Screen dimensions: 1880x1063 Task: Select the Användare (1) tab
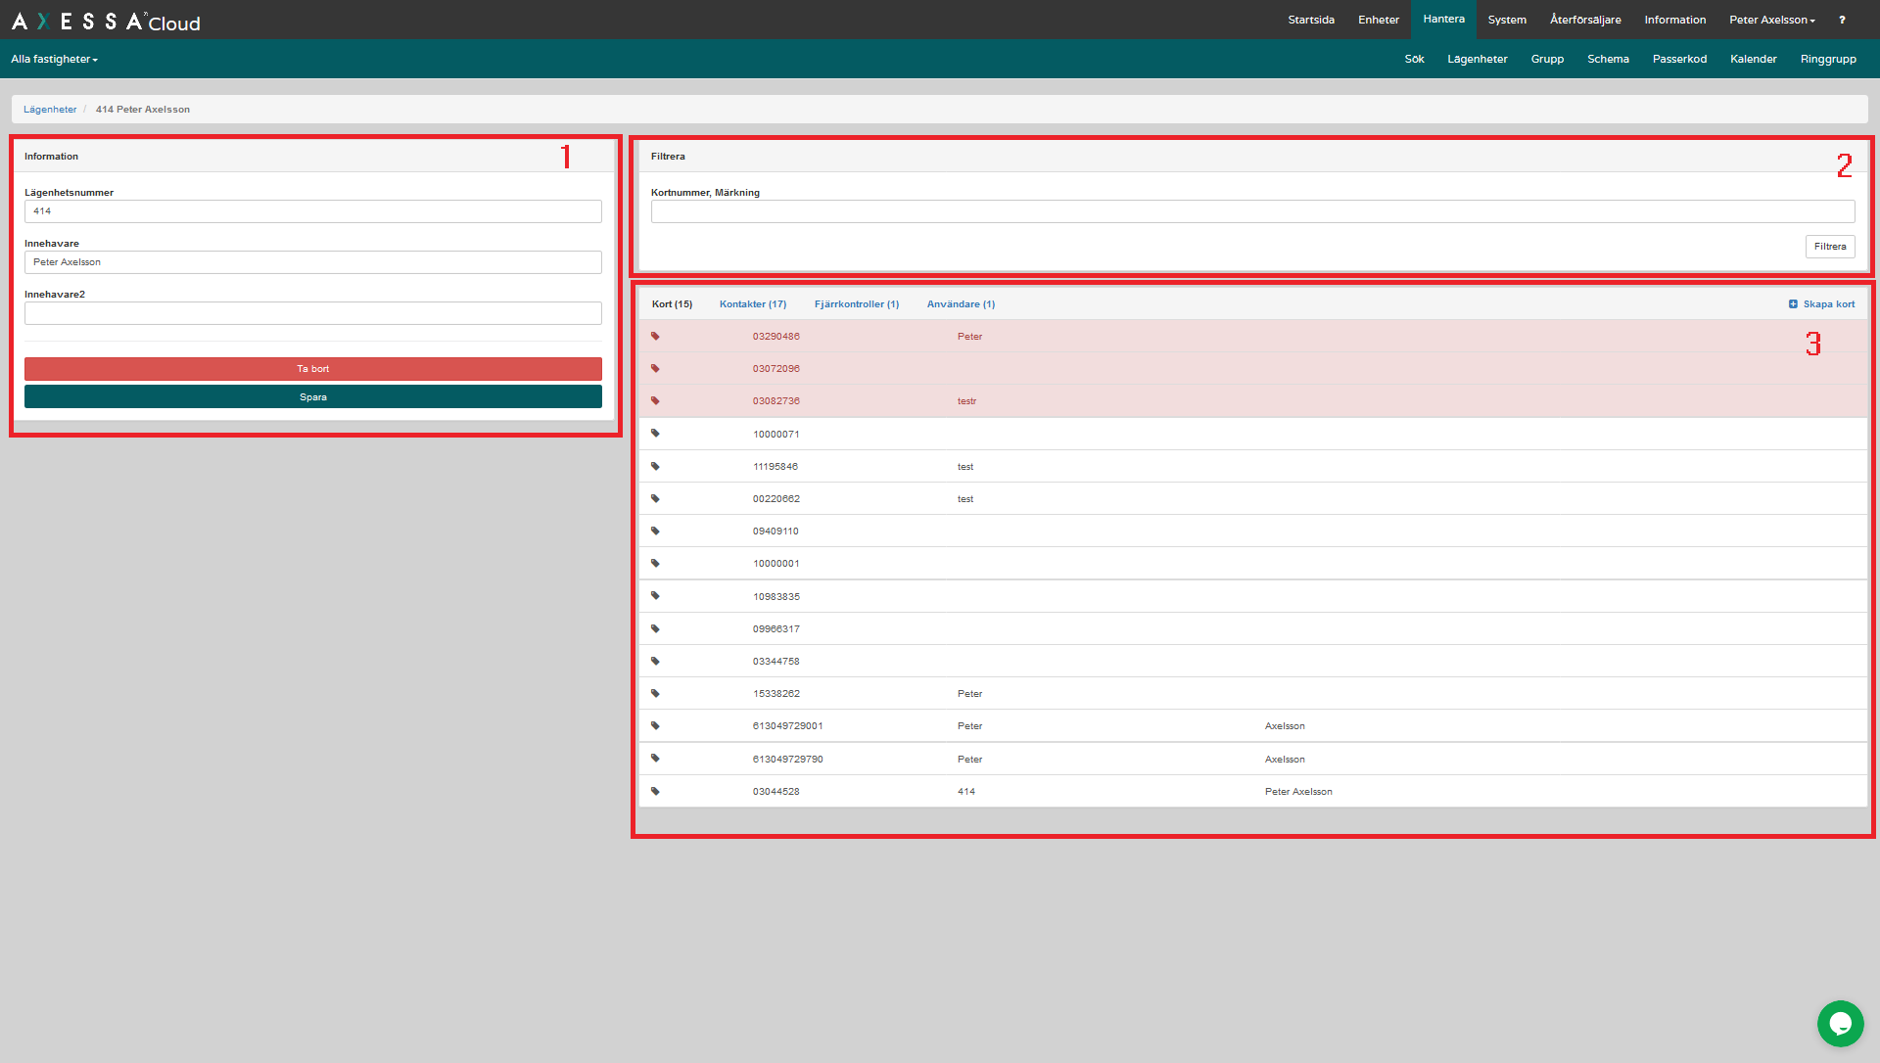coord(960,304)
